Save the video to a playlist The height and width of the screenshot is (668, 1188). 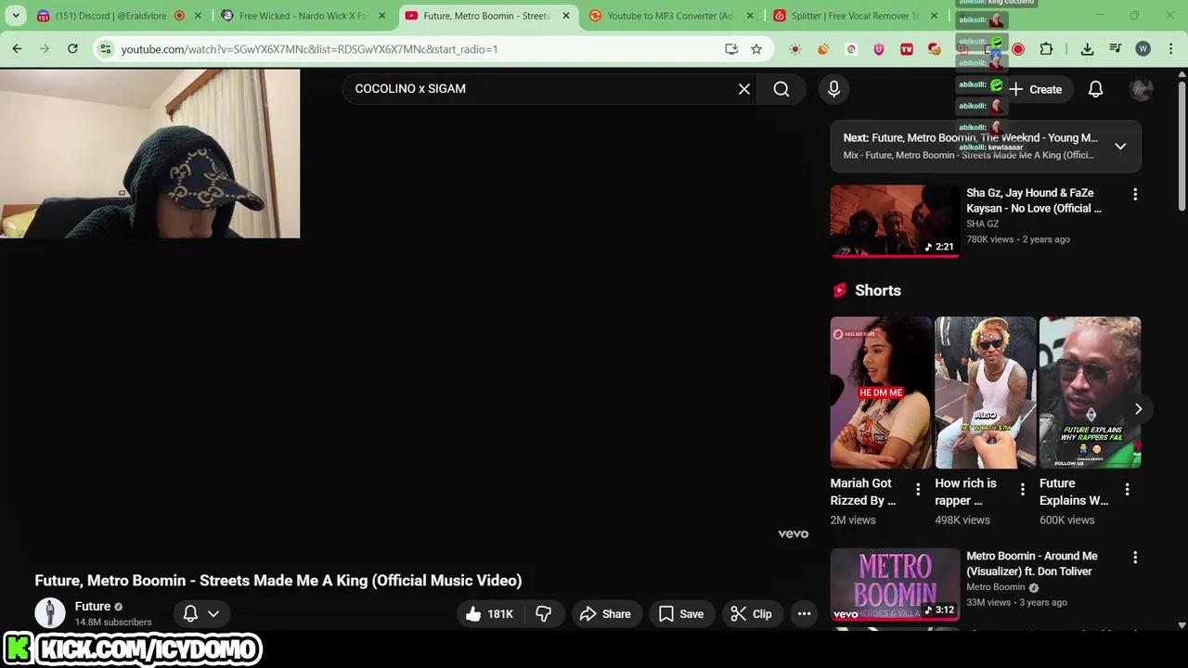point(681,614)
